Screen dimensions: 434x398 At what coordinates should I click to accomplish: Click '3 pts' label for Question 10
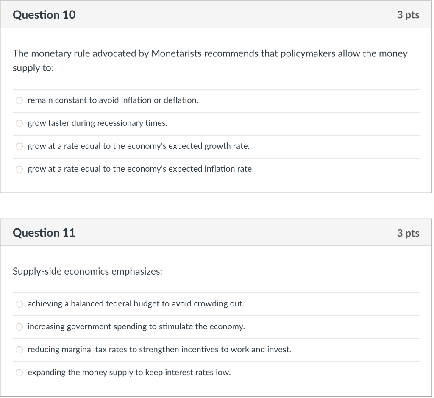[409, 14]
